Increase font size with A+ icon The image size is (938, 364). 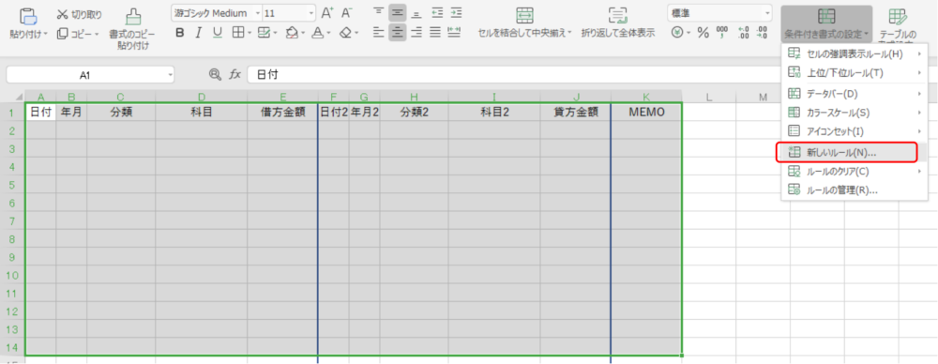click(x=327, y=12)
